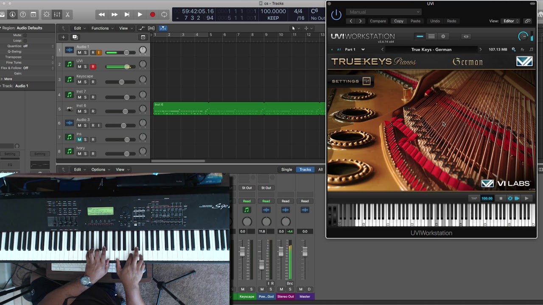
Task: Solo the Ivory track
Action: [85, 154]
